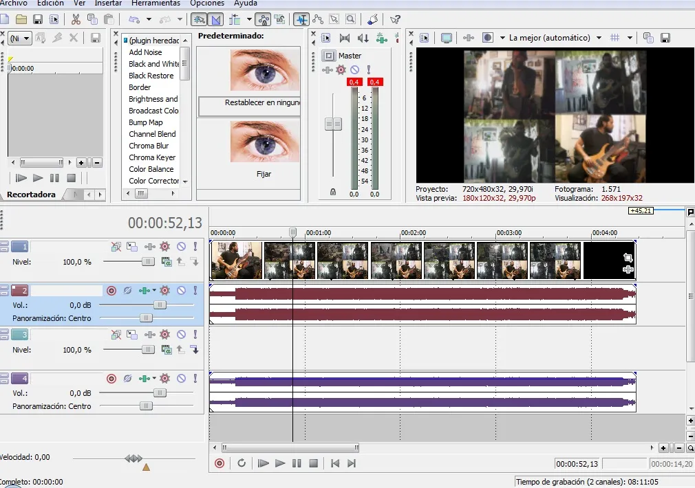Click the cut scissors icon in toolbar
Screen dimensions: 695x488
pos(76,19)
